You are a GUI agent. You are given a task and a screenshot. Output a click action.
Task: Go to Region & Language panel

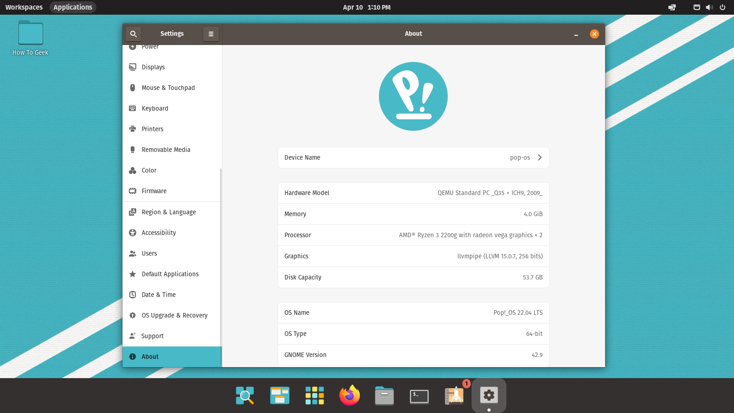tap(172, 212)
